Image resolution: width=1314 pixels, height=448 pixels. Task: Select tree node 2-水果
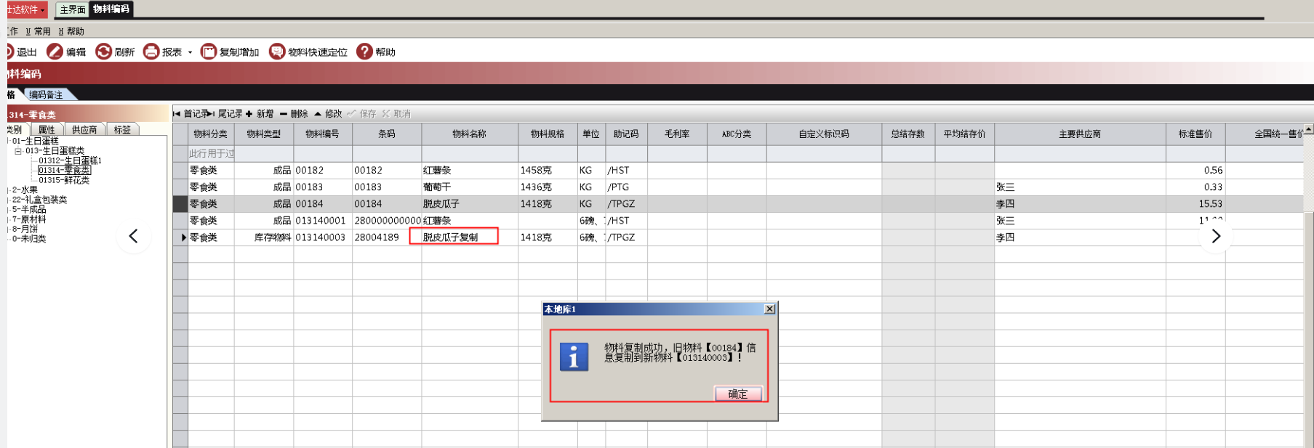[25, 190]
